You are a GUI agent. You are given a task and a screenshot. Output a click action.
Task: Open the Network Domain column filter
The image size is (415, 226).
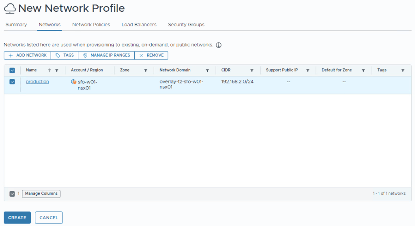pos(207,70)
